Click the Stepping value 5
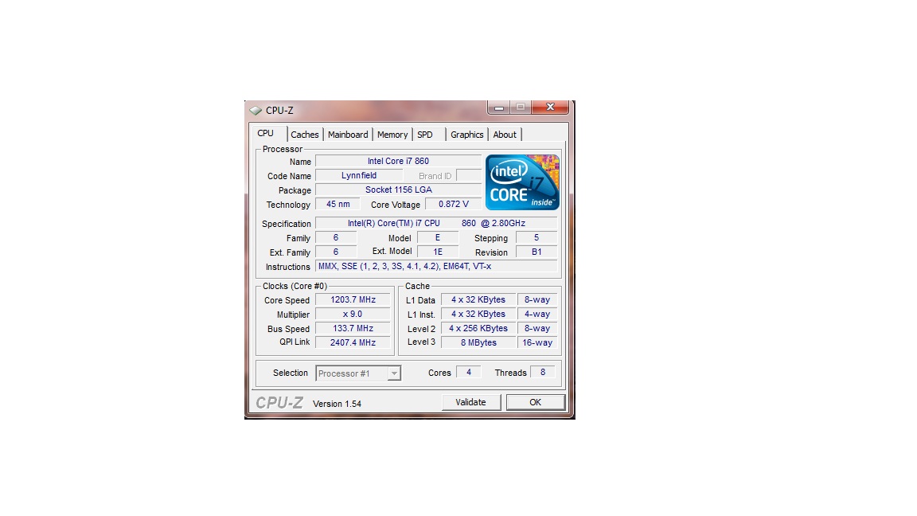Image resolution: width=917 pixels, height=516 pixels. pyautogui.click(x=537, y=237)
